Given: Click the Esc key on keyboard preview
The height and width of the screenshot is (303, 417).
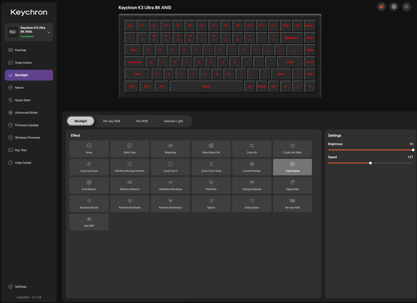Looking at the screenshot, I should pyautogui.click(x=130, y=26).
